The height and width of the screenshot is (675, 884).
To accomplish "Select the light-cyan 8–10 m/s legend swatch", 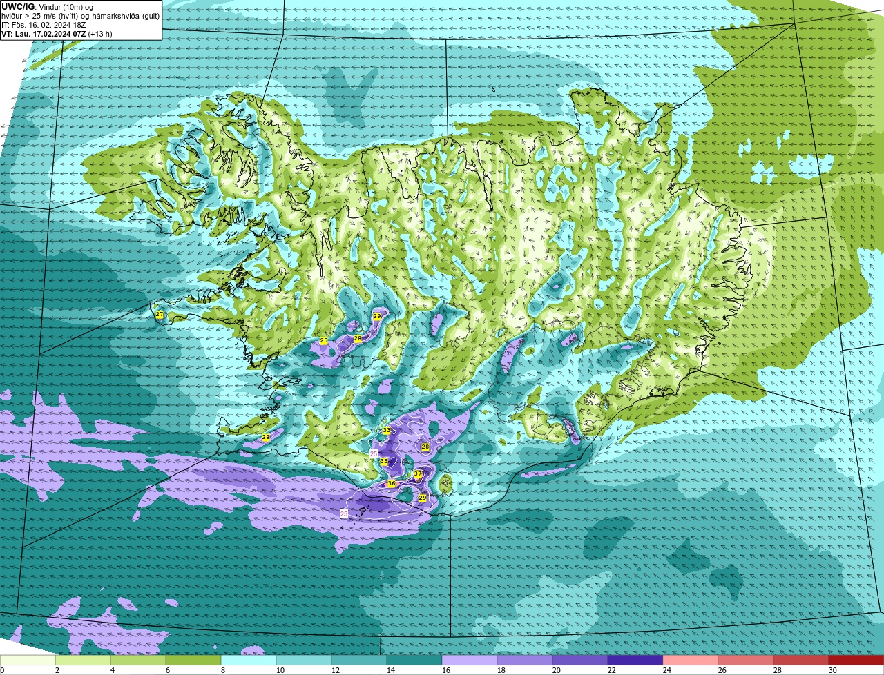I will [249, 660].
